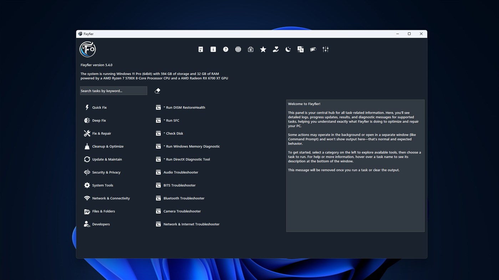Click the ticket-shaped icon in the toolbar
This screenshot has height=280, width=499.
[313, 49]
